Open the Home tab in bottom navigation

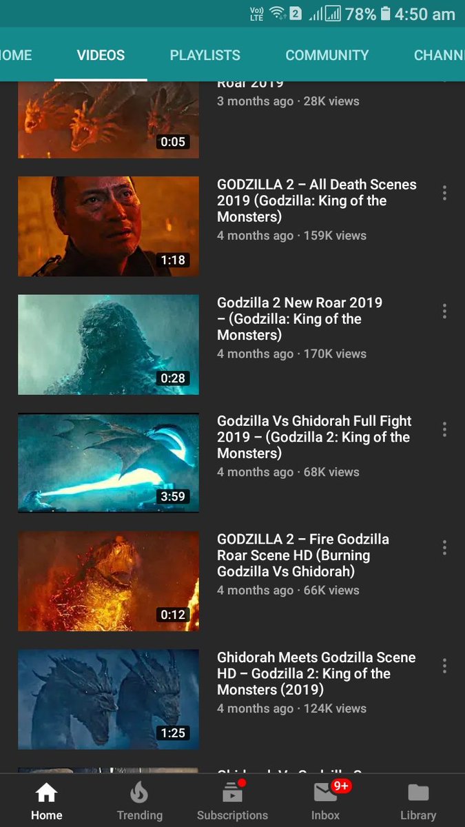[x=46, y=802]
